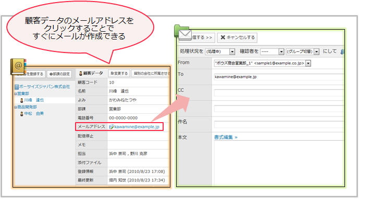The height and width of the screenshot is (199, 370).
Task: Open the 確認者 dropdown showing ----
Action: point(272,51)
